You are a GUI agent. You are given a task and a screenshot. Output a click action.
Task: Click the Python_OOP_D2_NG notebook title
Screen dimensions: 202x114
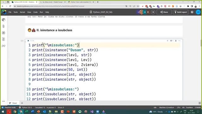pos(103,12)
